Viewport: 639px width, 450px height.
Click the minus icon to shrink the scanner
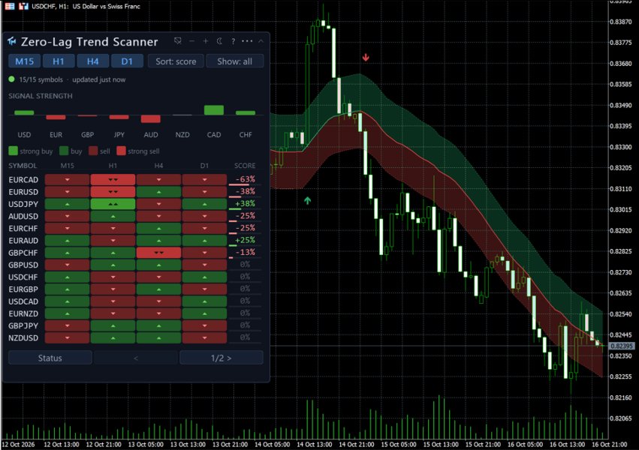pyautogui.click(x=192, y=41)
